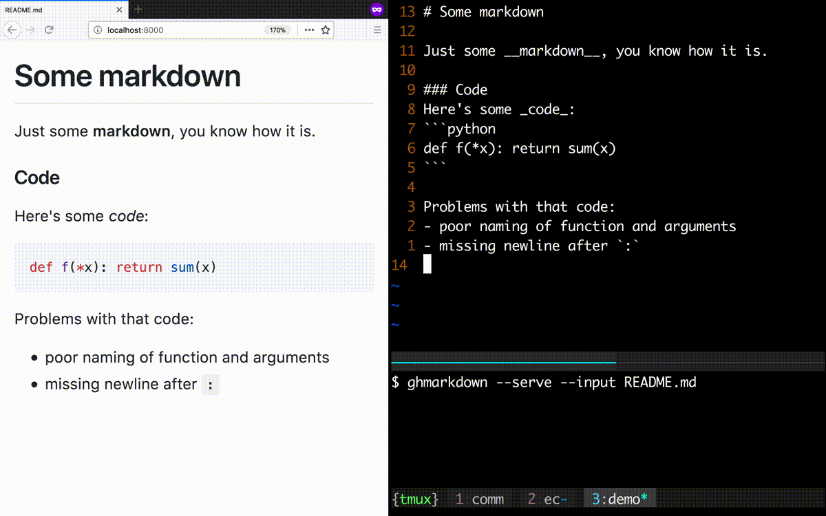The height and width of the screenshot is (516, 826).
Task: Click vim line '### Code'
Action: click(455, 90)
